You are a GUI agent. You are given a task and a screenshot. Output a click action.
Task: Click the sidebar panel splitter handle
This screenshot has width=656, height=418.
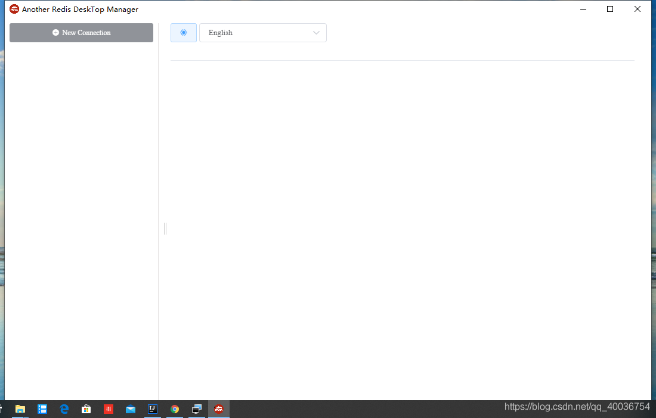click(x=165, y=228)
